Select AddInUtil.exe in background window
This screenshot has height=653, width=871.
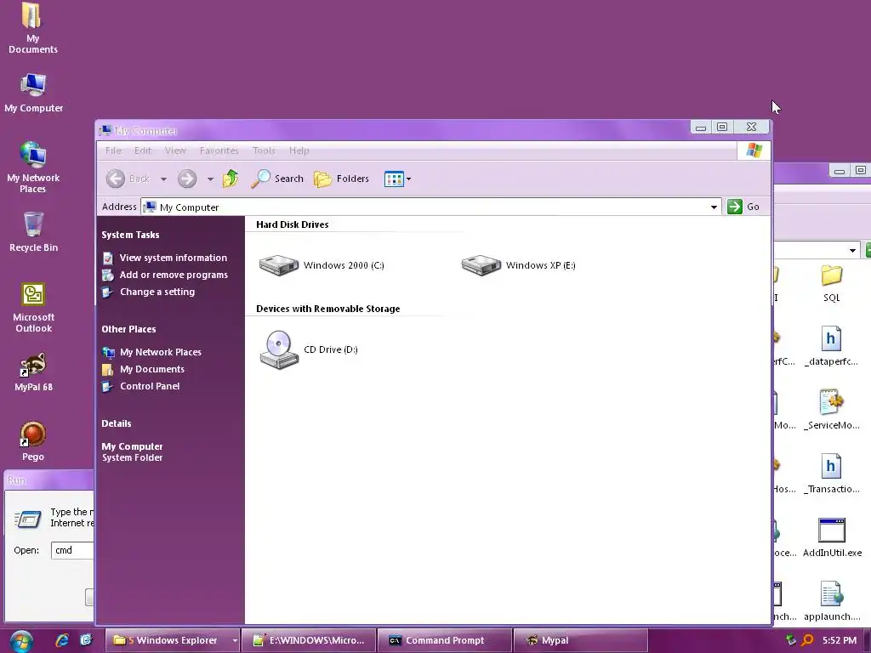[832, 537]
